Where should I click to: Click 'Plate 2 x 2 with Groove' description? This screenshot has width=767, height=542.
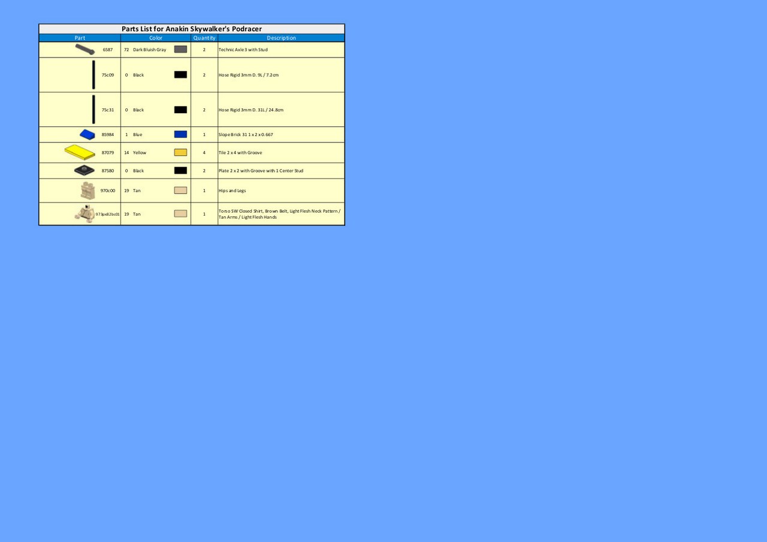[261, 171]
